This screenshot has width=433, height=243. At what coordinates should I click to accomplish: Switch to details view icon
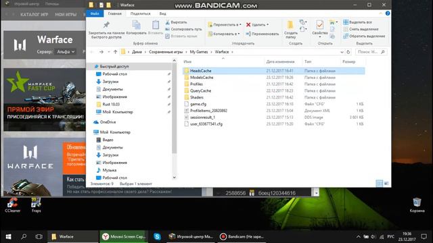[380, 183]
